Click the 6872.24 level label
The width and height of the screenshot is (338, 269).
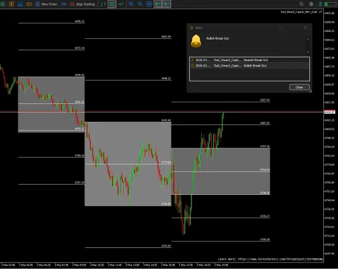coord(79,48)
